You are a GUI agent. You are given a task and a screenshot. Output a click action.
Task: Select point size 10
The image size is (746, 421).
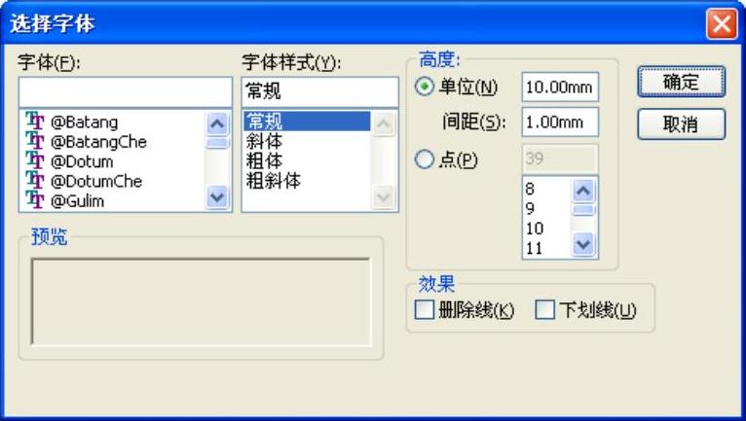point(535,228)
